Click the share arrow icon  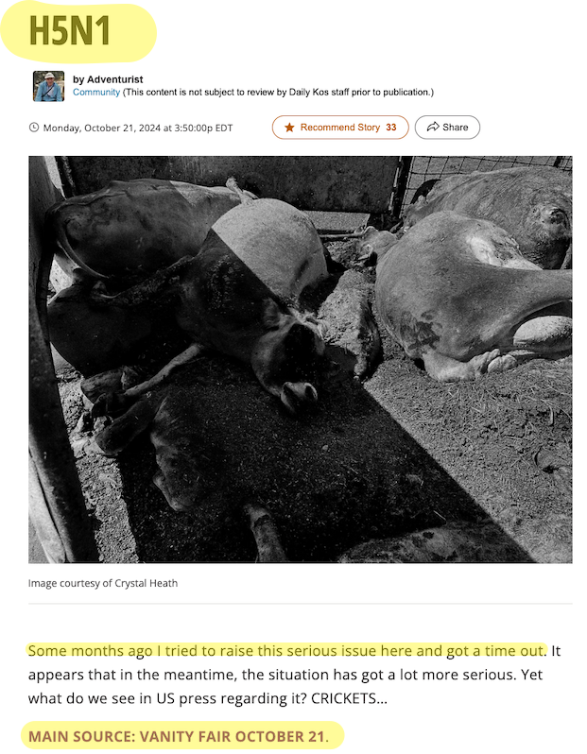coord(433,127)
